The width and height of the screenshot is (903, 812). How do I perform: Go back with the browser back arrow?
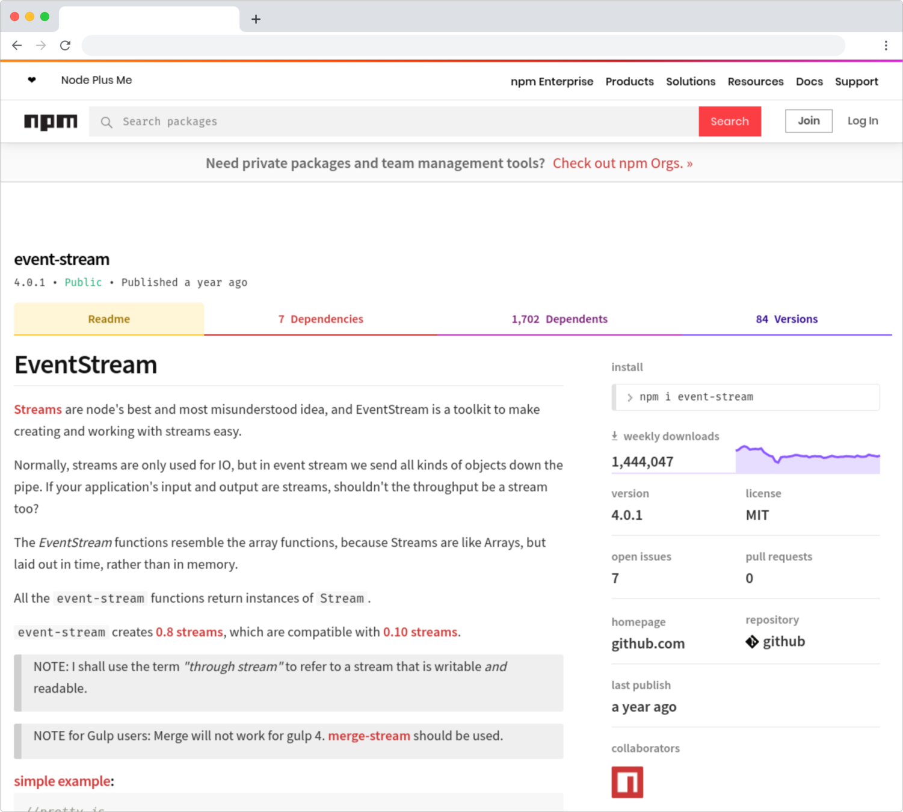17,45
